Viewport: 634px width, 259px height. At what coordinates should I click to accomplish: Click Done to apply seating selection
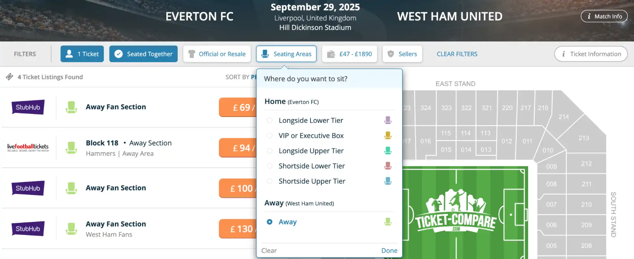click(389, 250)
